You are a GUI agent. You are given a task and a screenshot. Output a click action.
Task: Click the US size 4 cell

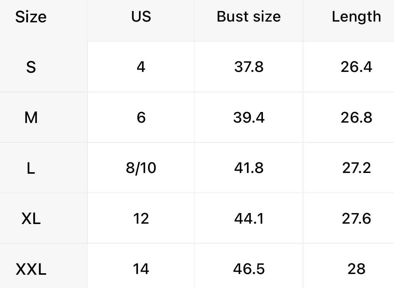tap(141, 67)
